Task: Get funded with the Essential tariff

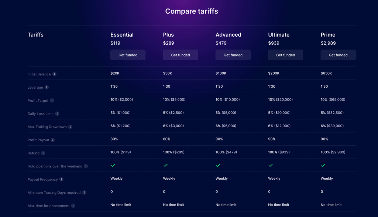Action: (128, 55)
